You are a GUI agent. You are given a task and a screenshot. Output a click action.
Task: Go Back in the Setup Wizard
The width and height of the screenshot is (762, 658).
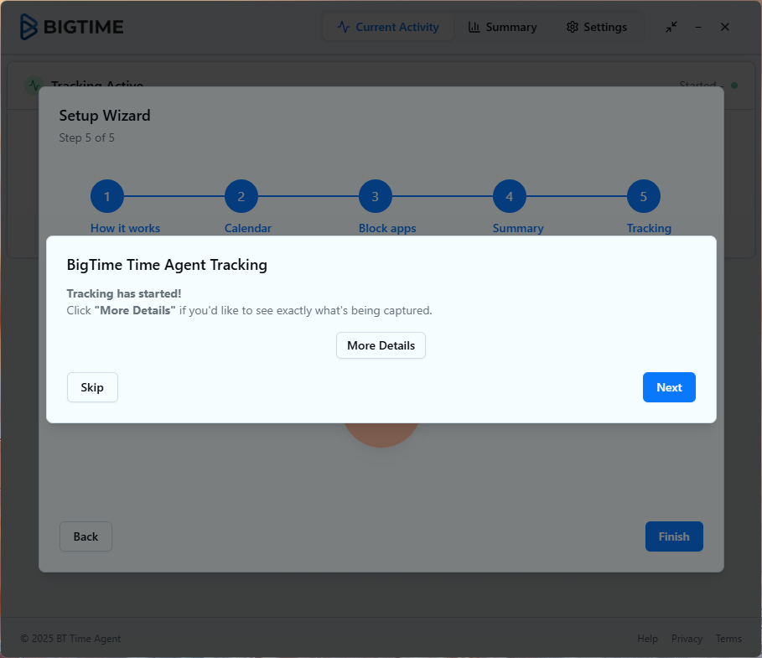[x=86, y=536]
